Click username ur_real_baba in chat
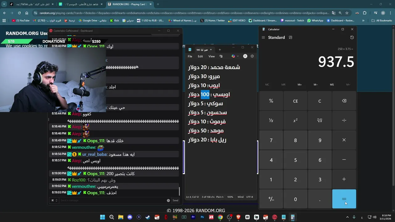 click(94, 154)
